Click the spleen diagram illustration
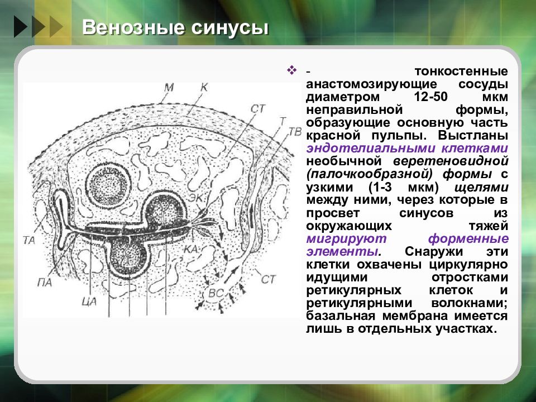Image resolution: width=536 pixels, height=402 pixels. tap(162, 200)
